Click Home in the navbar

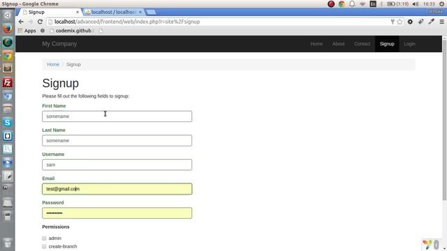click(316, 44)
